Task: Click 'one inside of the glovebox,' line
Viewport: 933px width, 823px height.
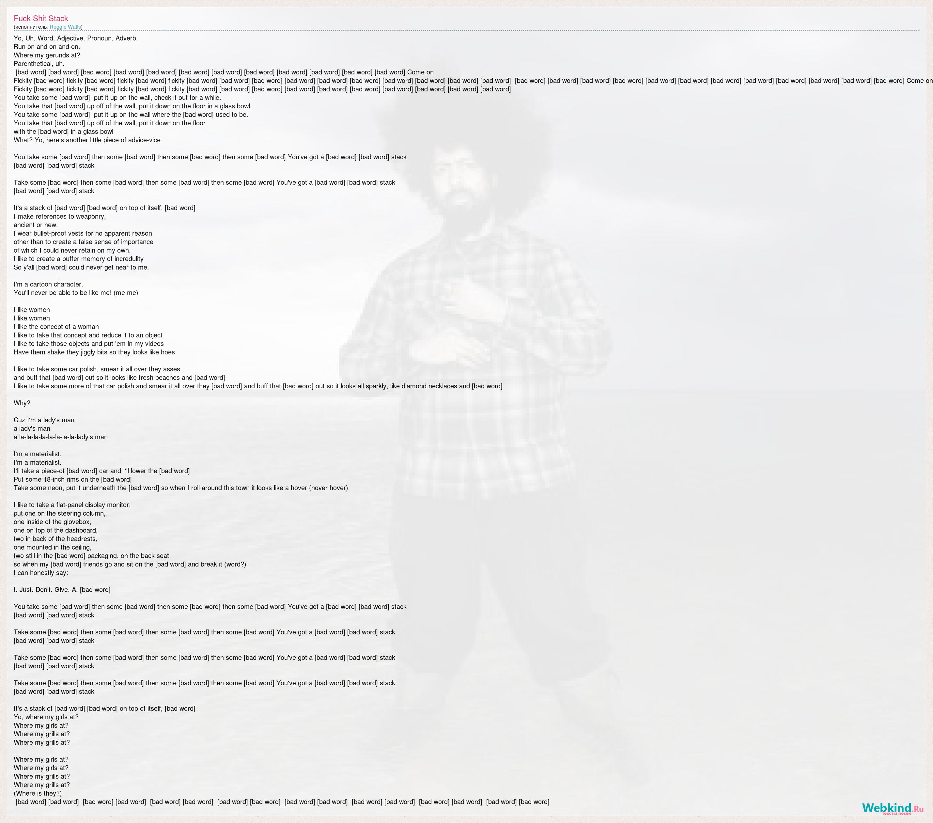Action: [52, 522]
